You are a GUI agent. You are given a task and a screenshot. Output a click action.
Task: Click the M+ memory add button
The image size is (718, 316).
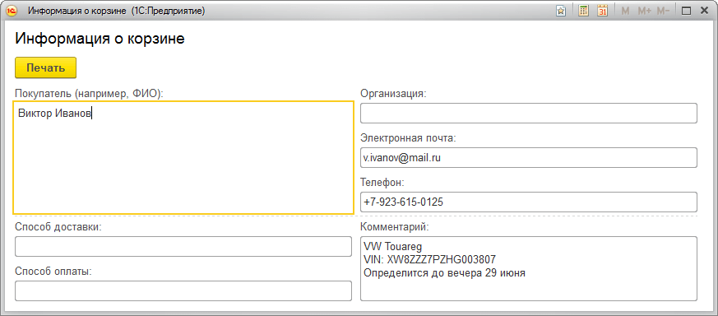coord(644,11)
